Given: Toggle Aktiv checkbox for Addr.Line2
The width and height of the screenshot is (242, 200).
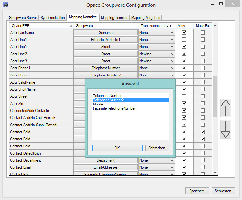Looking at the screenshot, I should (x=184, y=54).
